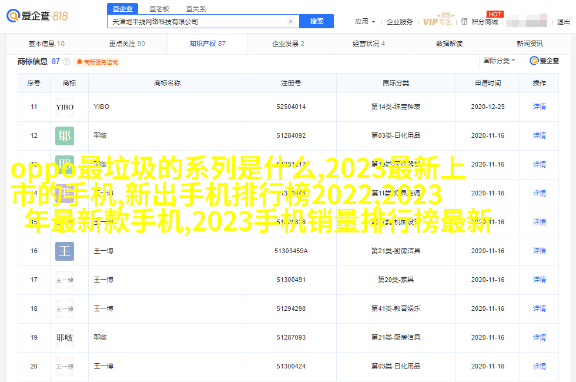Image resolution: width=576 pixels, height=382 pixels.
Task: Select registration number 51300491
Action: click(x=291, y=280)
